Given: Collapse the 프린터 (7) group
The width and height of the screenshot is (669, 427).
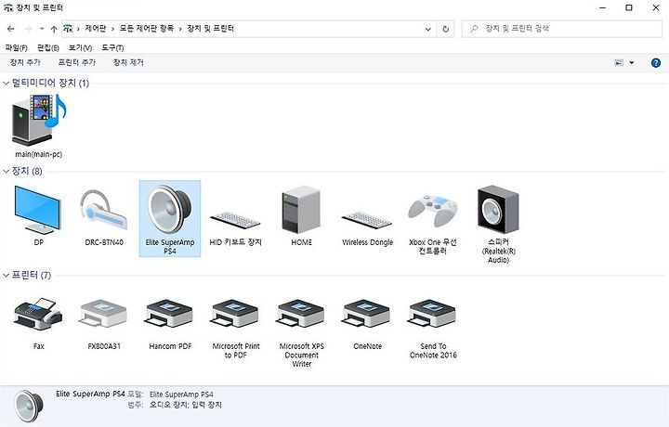Looking at the screenshot, I should click(6, 276).
